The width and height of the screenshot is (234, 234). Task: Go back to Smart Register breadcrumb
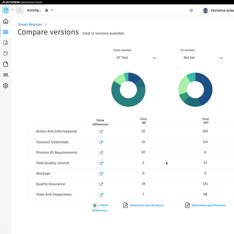pyautogui.click(x=30, y=24)
